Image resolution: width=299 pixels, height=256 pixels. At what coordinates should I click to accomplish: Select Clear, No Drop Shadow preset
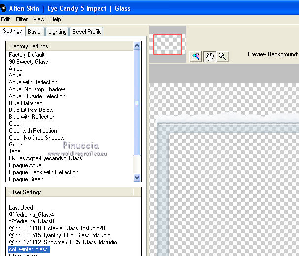pos(36,138)
